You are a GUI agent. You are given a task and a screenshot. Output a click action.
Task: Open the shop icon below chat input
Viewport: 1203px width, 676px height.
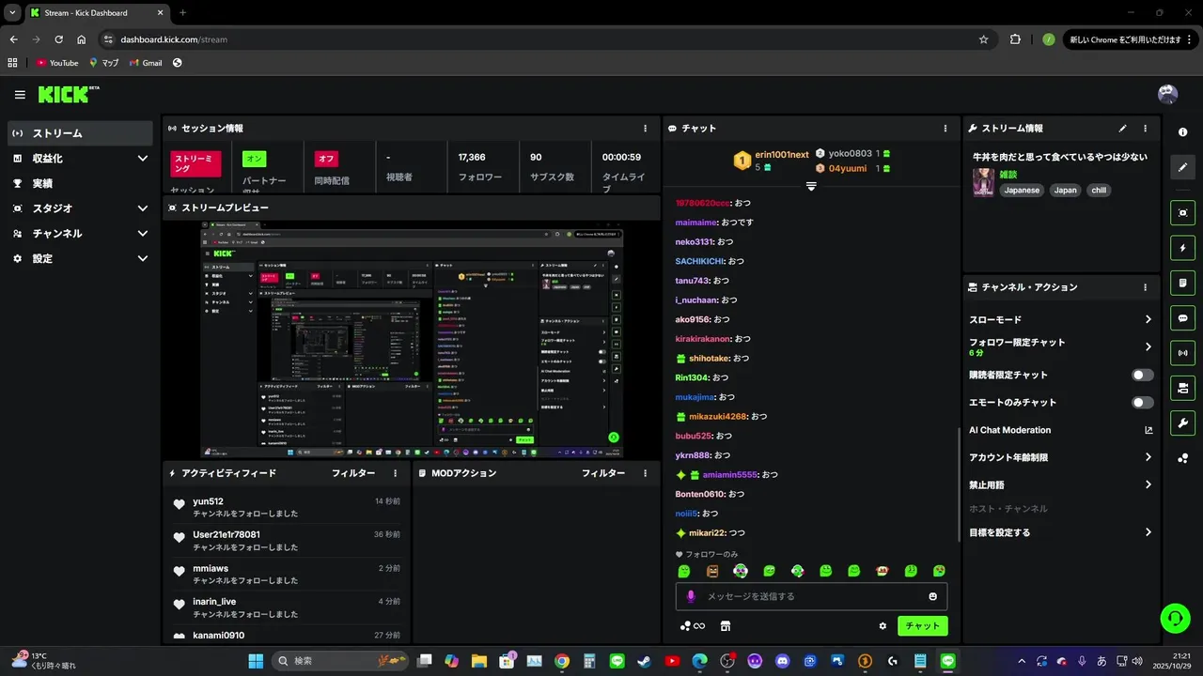pyautogui.click(x=725, y=626)
